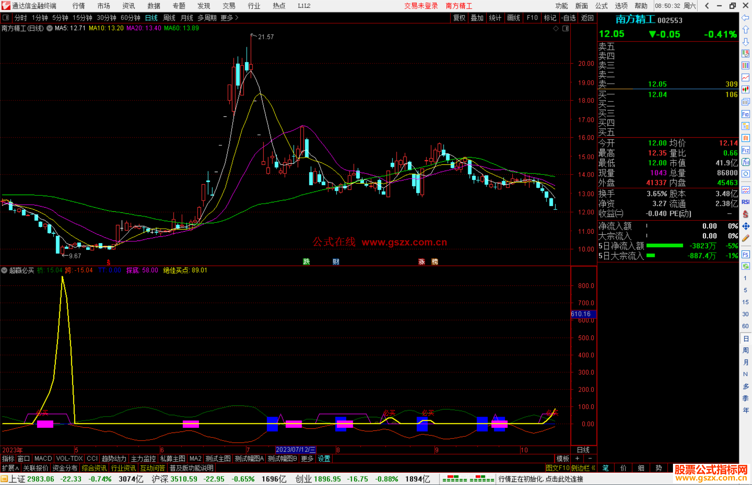Screen dimensions: 752x485
Task: Open the candlestick chart icon in sidebar
Action: [x=745, y=90]
